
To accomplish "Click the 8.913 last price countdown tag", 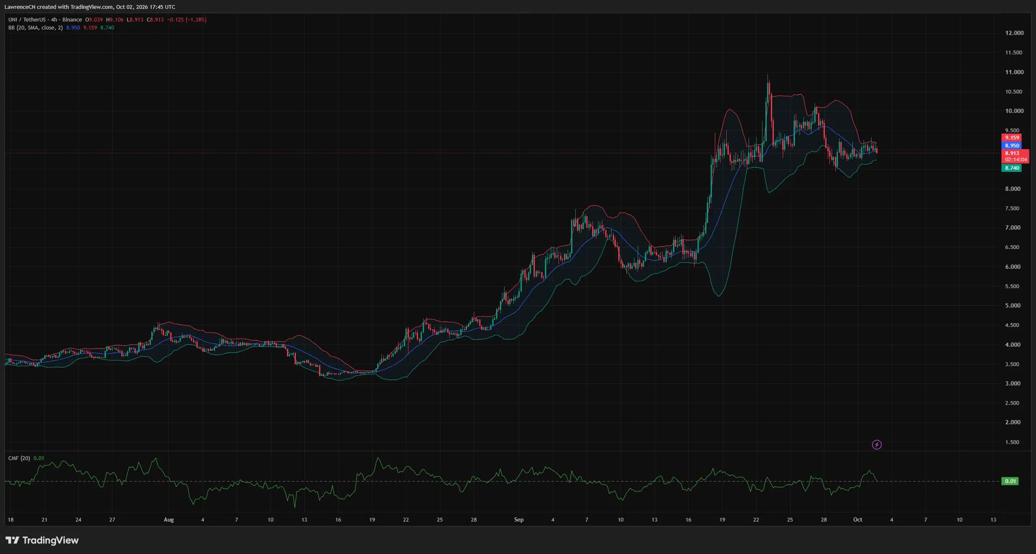I will pyautogui.click(x=1015, y=156).
